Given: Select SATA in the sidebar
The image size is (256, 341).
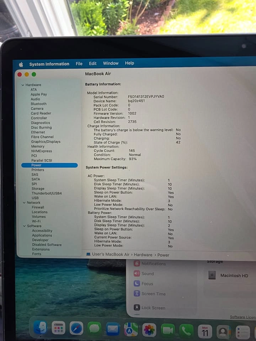Looking at the screenshot, I should pos(36,179).
